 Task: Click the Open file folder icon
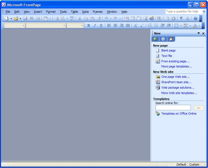coord(16,18)
